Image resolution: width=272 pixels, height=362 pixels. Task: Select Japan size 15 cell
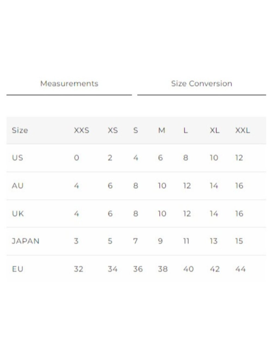tap(239, 241)
